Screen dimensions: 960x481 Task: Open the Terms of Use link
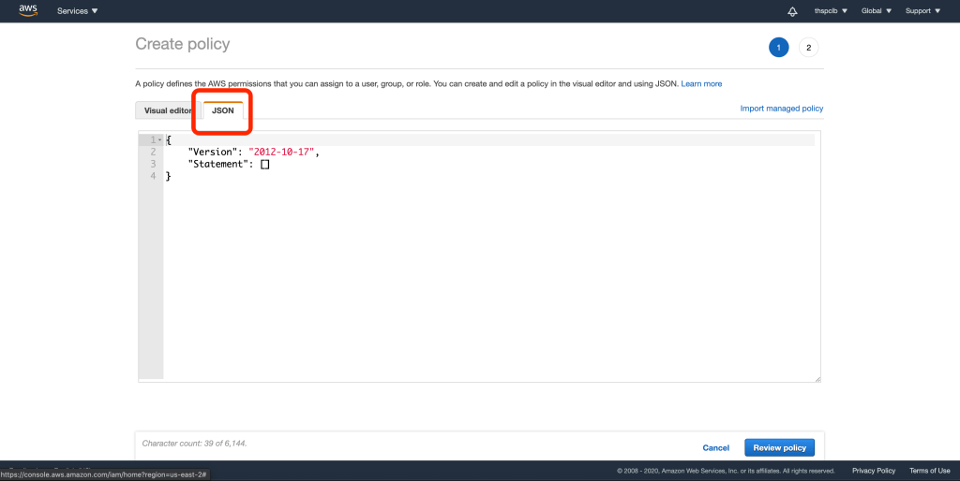pos(929,471)
